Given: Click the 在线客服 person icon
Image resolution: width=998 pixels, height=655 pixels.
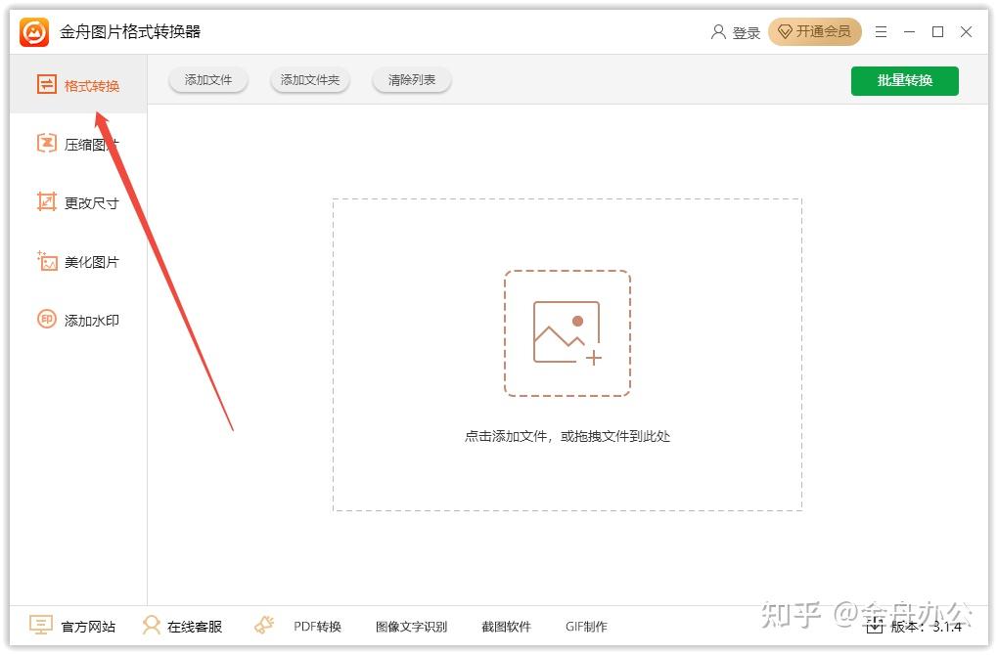Looking at the screenshot, I should coord(151,625).
